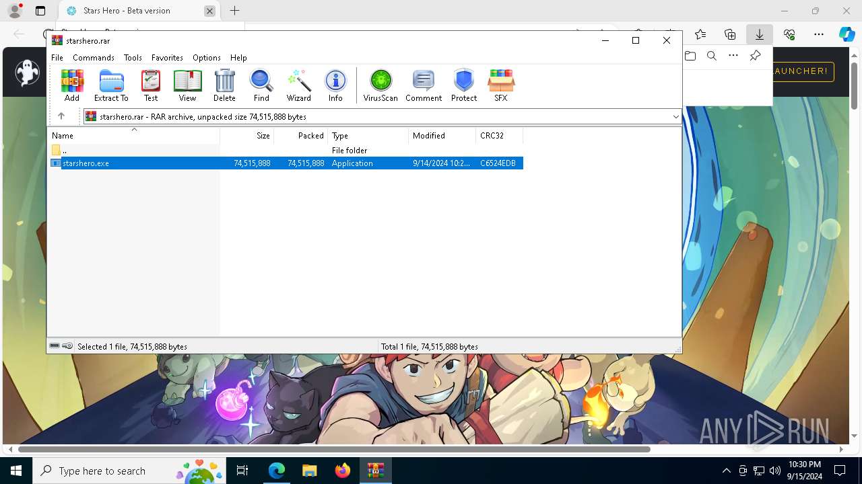Click the Add toolbar icon in WinRAR

(x=72, y=85)
